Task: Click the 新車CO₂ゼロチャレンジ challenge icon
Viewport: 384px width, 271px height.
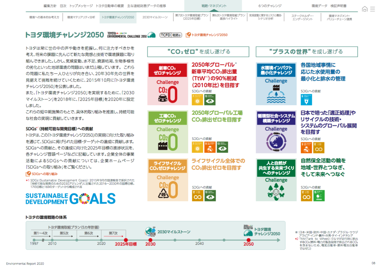Action: point(168,83)
